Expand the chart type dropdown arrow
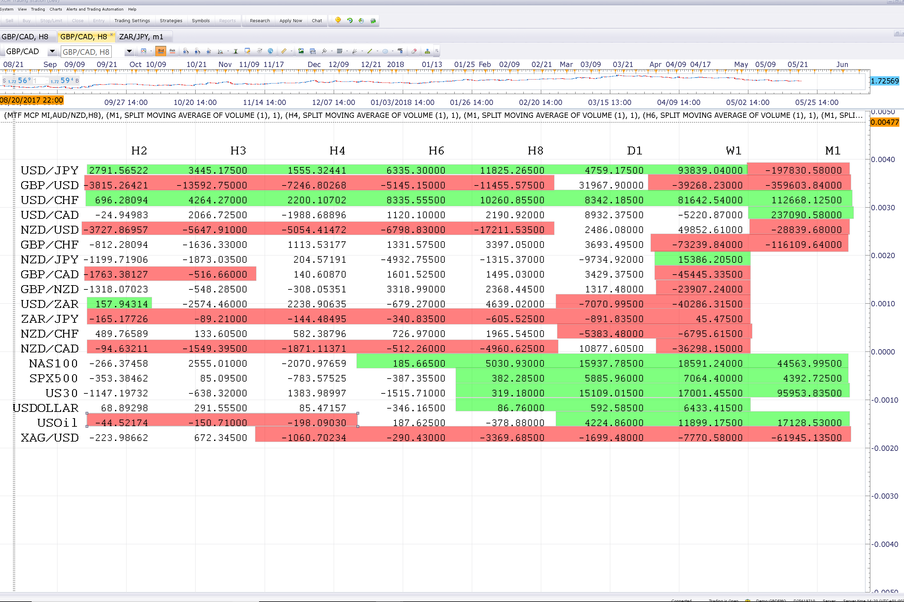Image resolution: width=904 pixels, height=602 pixels. (x=151, y=51)
